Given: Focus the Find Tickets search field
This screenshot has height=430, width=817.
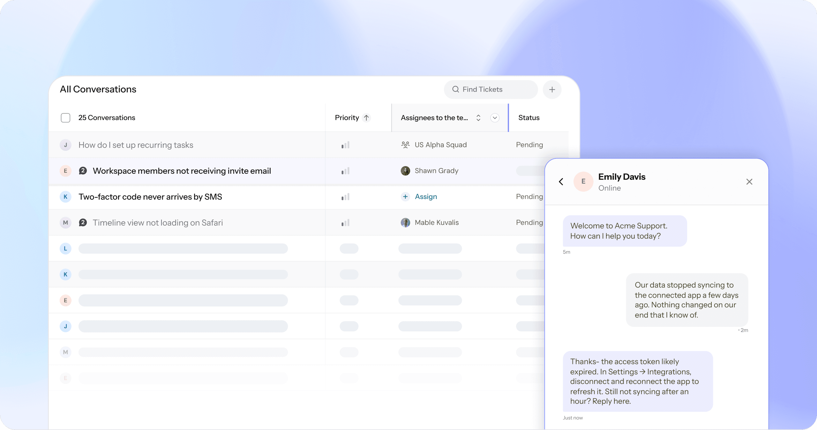Looking at the screenshot, I should pos(491,89).
